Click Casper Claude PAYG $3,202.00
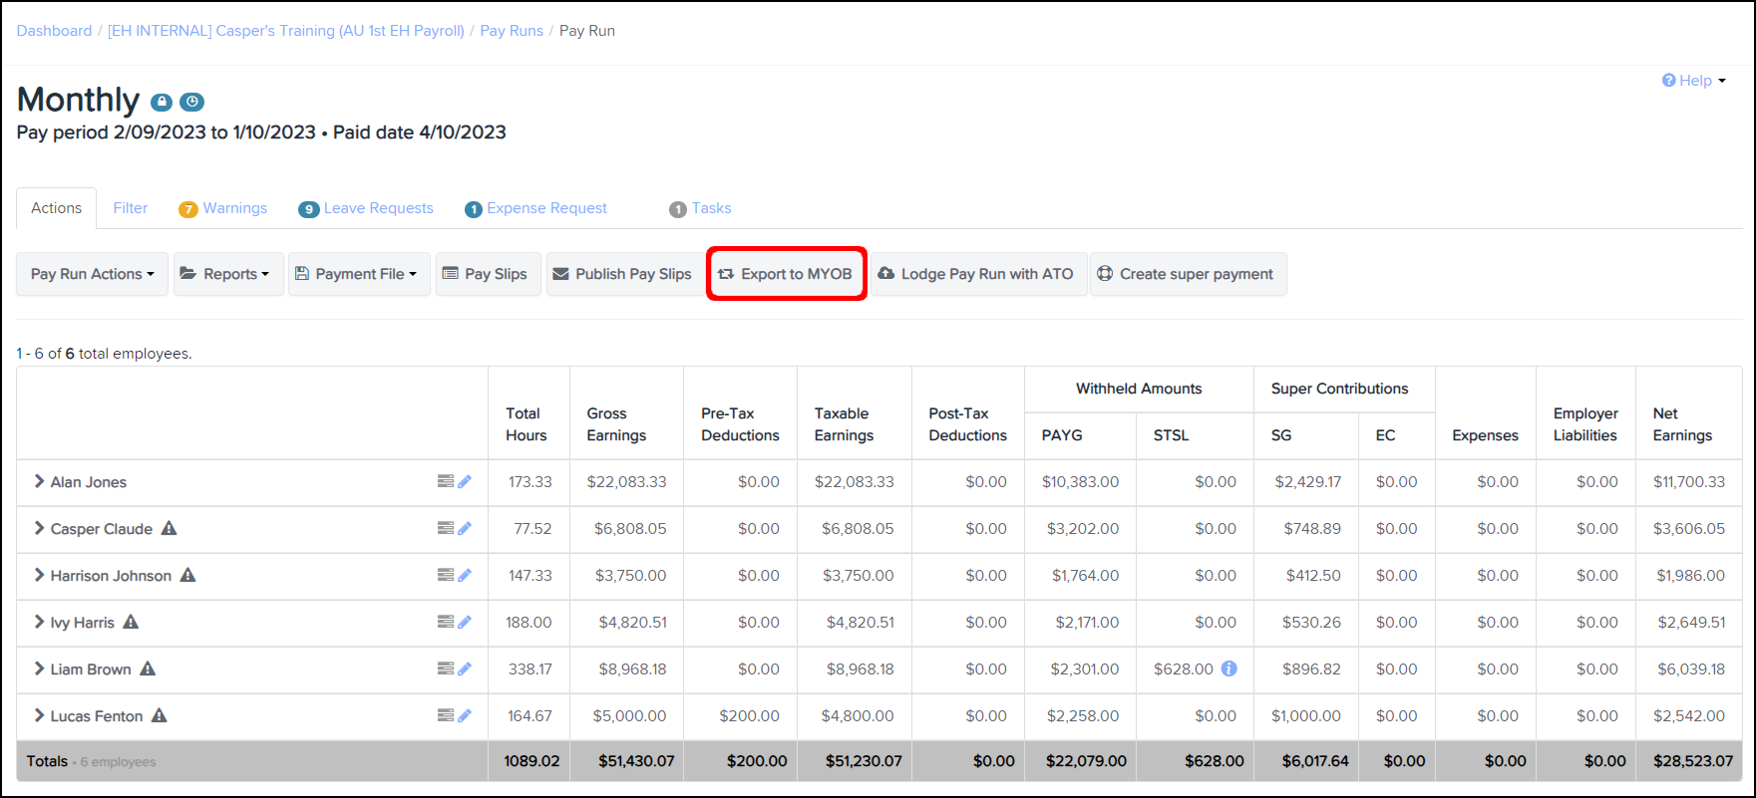The width and height of the screenshot is (1756, 798). click(x=1083, y=528)
